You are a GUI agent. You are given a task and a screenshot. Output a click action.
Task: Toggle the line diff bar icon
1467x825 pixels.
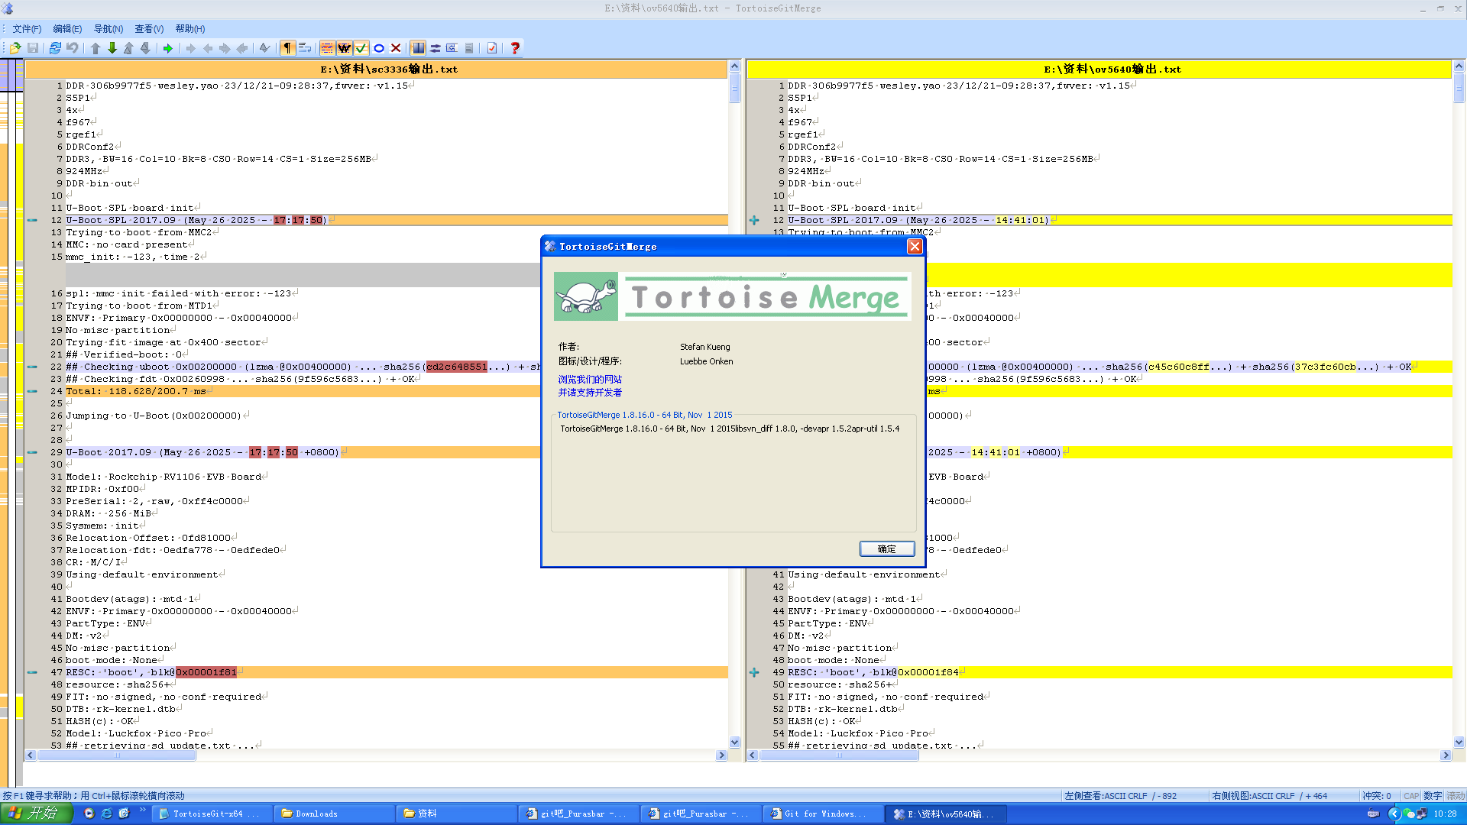[x=469, y=48]
